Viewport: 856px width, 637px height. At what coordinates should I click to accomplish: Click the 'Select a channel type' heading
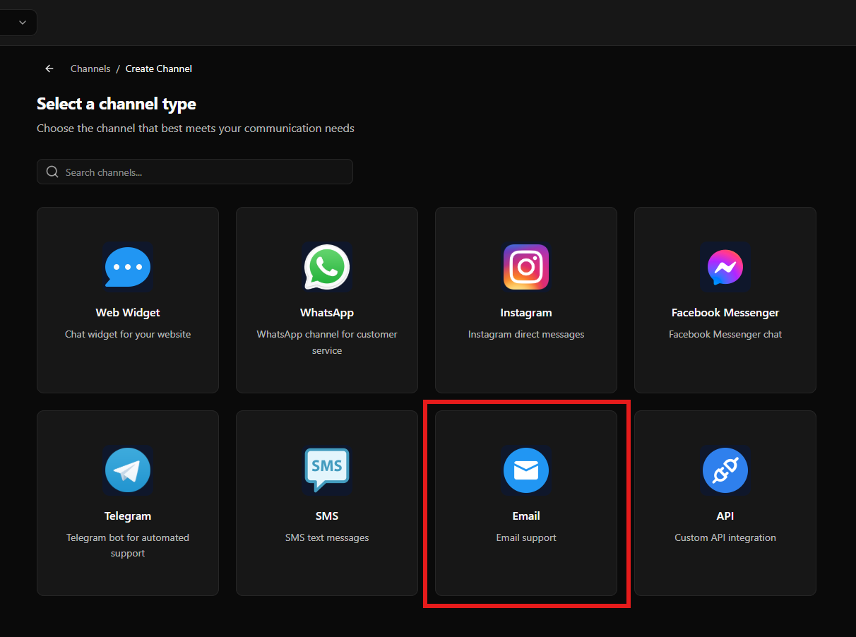click(x=117, y=104)
